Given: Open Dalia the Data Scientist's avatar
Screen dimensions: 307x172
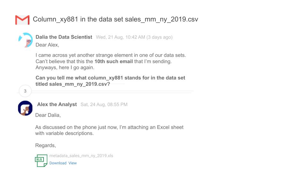Looking at the screenshot, I should click(26, 40).
